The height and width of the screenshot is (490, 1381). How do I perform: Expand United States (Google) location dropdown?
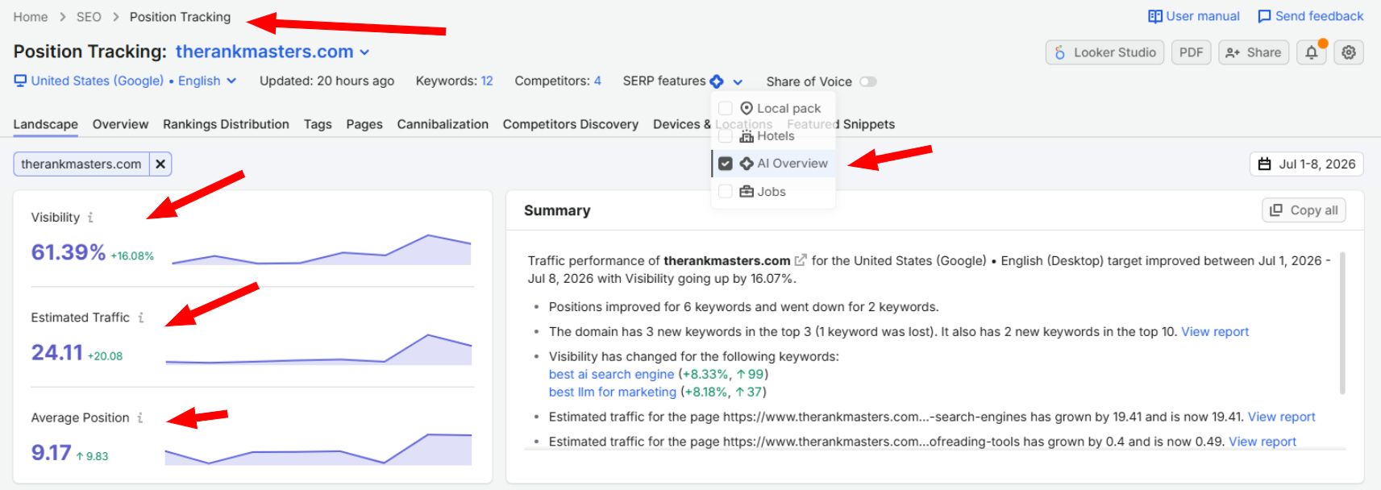[125, 81]
